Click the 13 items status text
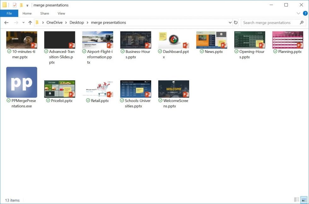The image size is (309, 204). coord(12,200)
